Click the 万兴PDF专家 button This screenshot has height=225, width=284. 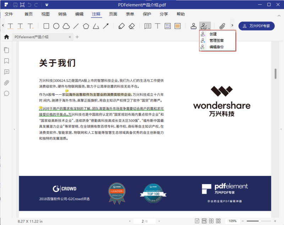(256, 26)
